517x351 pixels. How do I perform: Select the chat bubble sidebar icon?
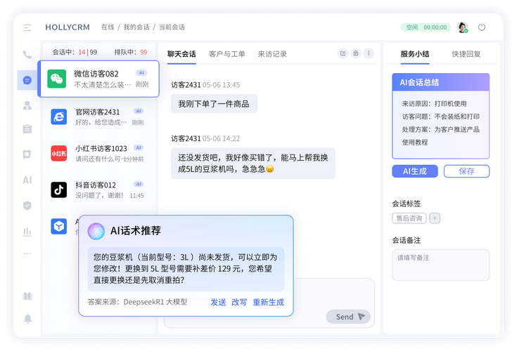point(27,80)
